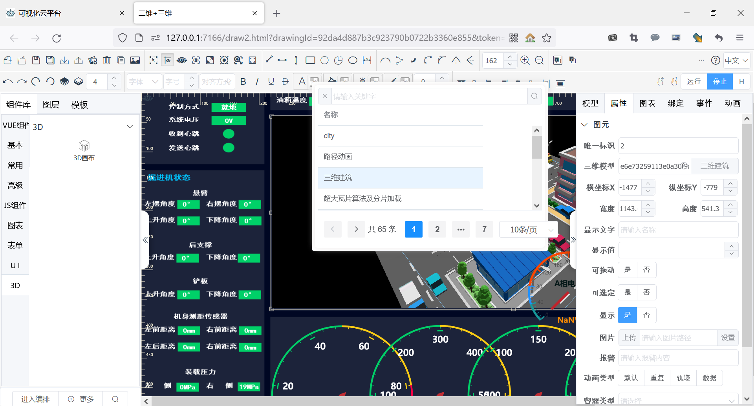754x406 pixels.
Task: Click the eye preview icon
Action: [182, 60]
